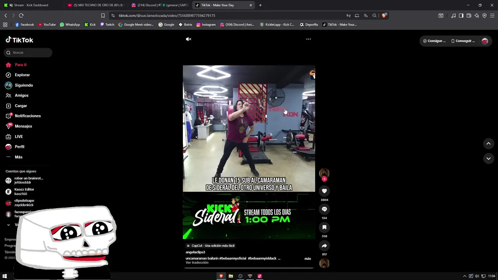Open Instagram bookmark
498x280 pixels.
pyautogui.click(x=206, y=24)
